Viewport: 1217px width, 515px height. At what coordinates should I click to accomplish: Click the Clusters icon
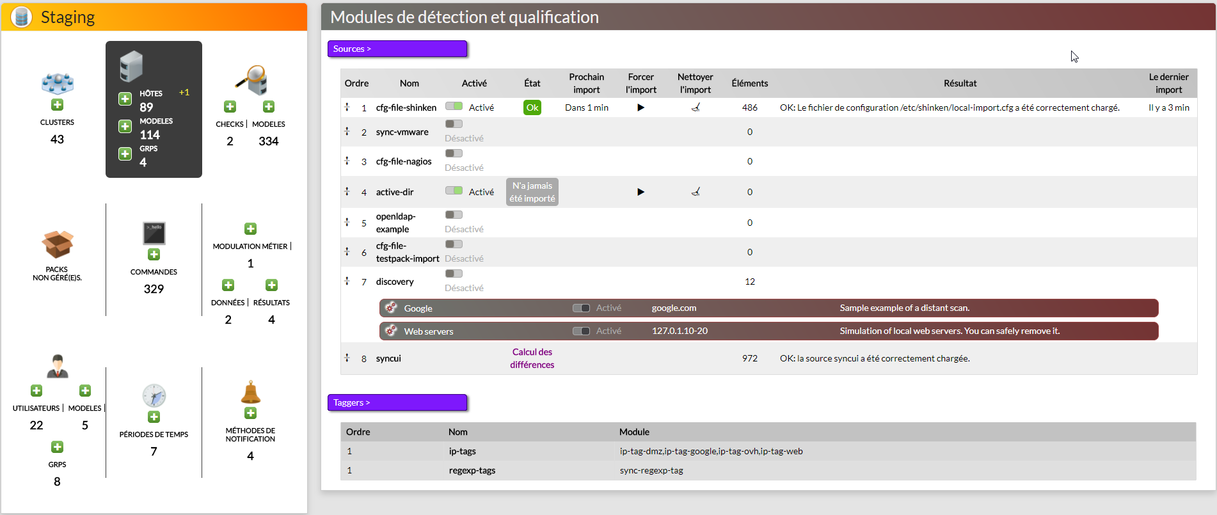click(x=57, y=83)
